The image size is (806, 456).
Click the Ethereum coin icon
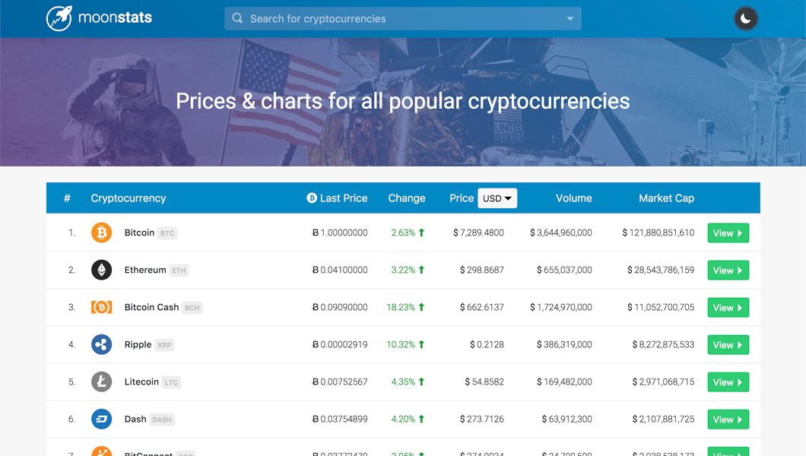(x=101, y=270)
